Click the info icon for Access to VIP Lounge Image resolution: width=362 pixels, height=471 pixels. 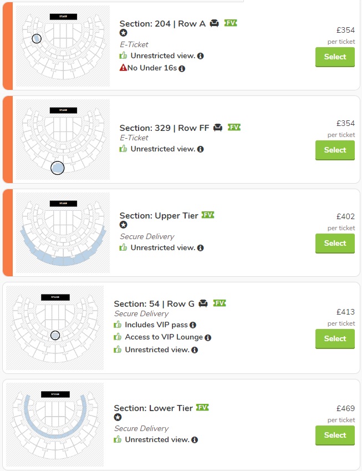208,338
